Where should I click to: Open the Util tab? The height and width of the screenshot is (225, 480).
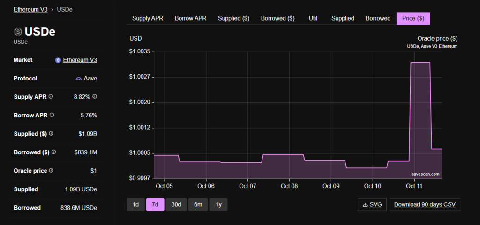(x=313, y=18)
